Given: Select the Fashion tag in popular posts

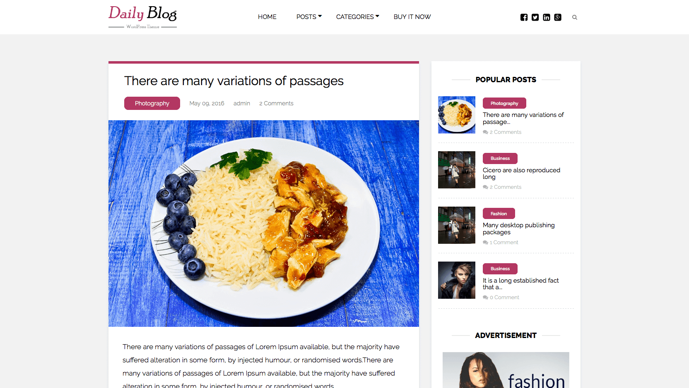Looking at the screenshot, I should pyautogui.click(x=499, y=214).
